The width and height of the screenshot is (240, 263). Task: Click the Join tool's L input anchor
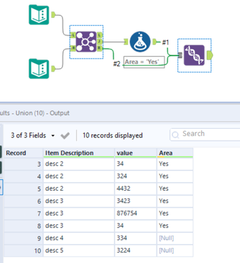[x=73, y=35]
